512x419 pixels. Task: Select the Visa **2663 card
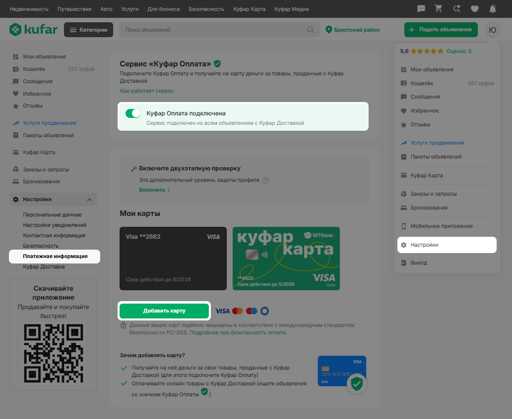pos(173,259)
